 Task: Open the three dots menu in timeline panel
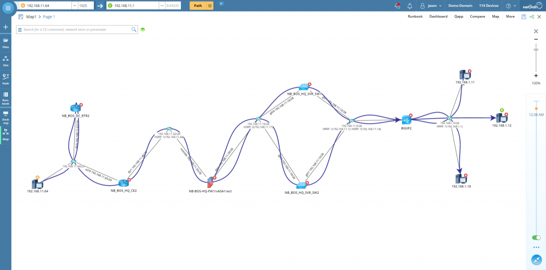536,248
